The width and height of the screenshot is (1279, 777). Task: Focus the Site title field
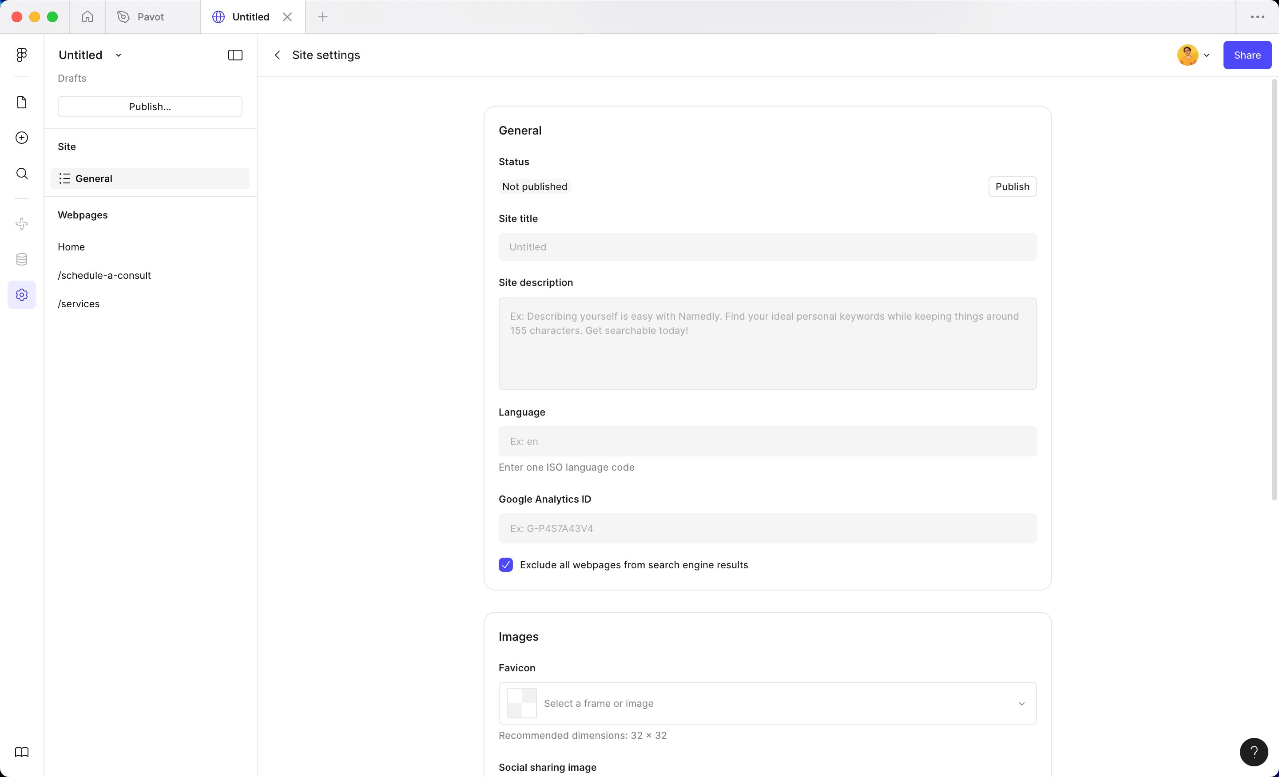click(x=767, y=247)
